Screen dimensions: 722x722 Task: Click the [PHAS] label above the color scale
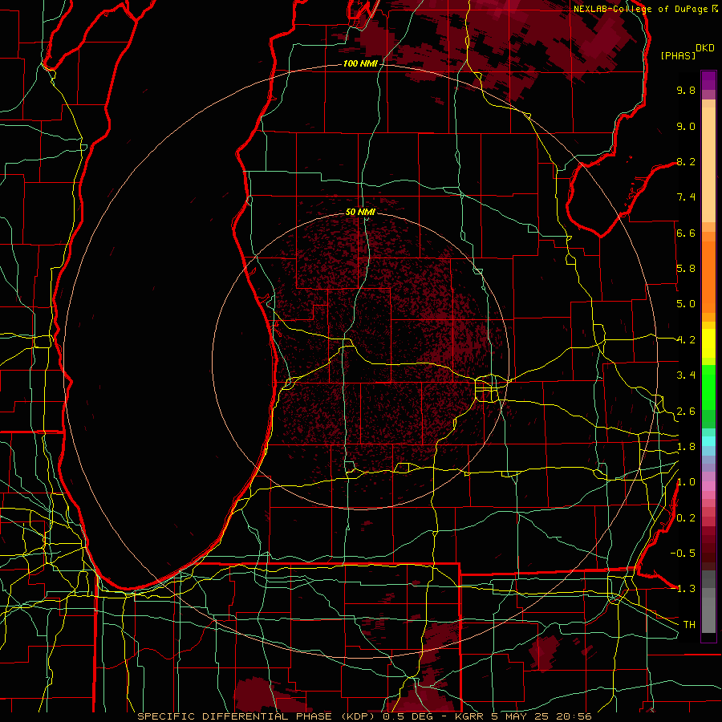(677, 56)
